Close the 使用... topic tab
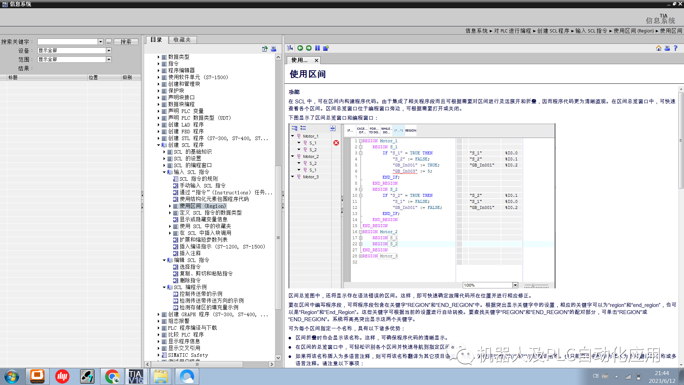This screenshot has width=684, height=385. 316,60
